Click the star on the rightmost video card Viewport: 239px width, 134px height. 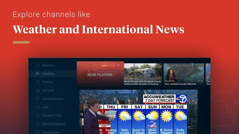(207, 65)
